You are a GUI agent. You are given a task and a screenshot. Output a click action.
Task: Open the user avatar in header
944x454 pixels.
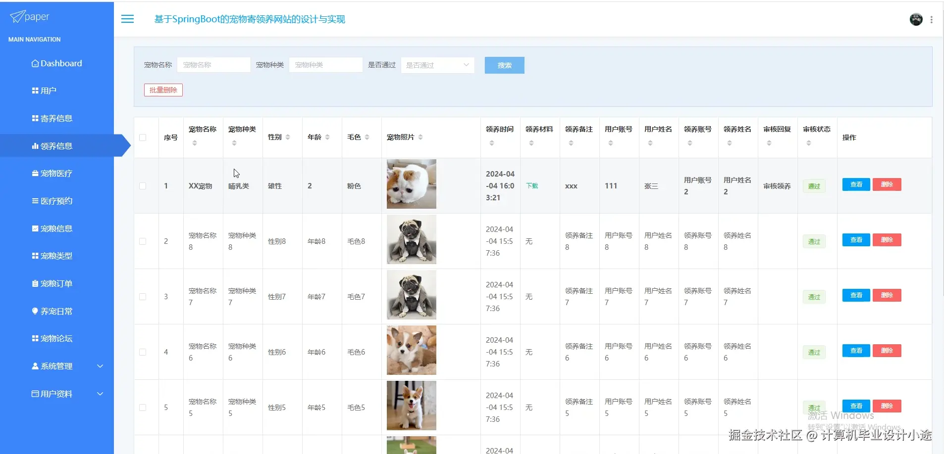916,19
